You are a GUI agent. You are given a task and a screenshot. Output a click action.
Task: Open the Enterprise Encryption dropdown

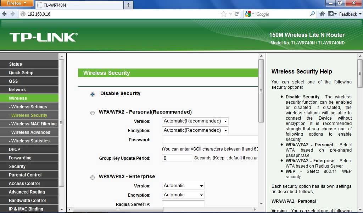183,195
